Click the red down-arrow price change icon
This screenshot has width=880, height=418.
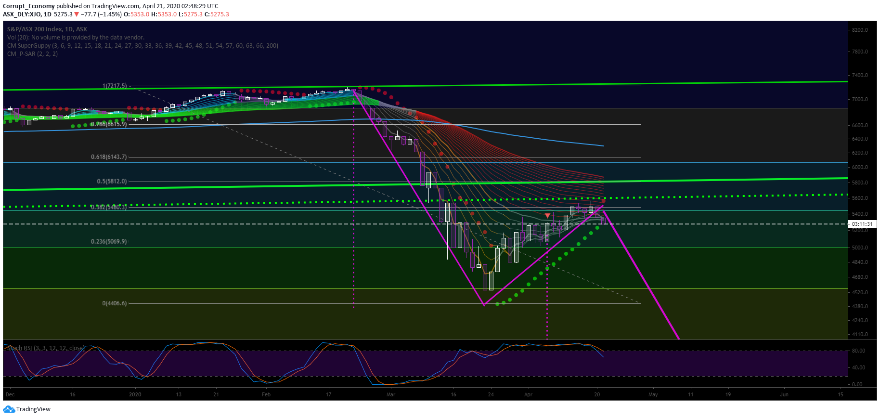[x=76, y=14]
